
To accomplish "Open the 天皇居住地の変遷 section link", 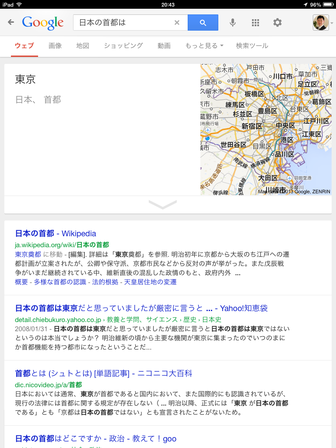I will (150, 282).
